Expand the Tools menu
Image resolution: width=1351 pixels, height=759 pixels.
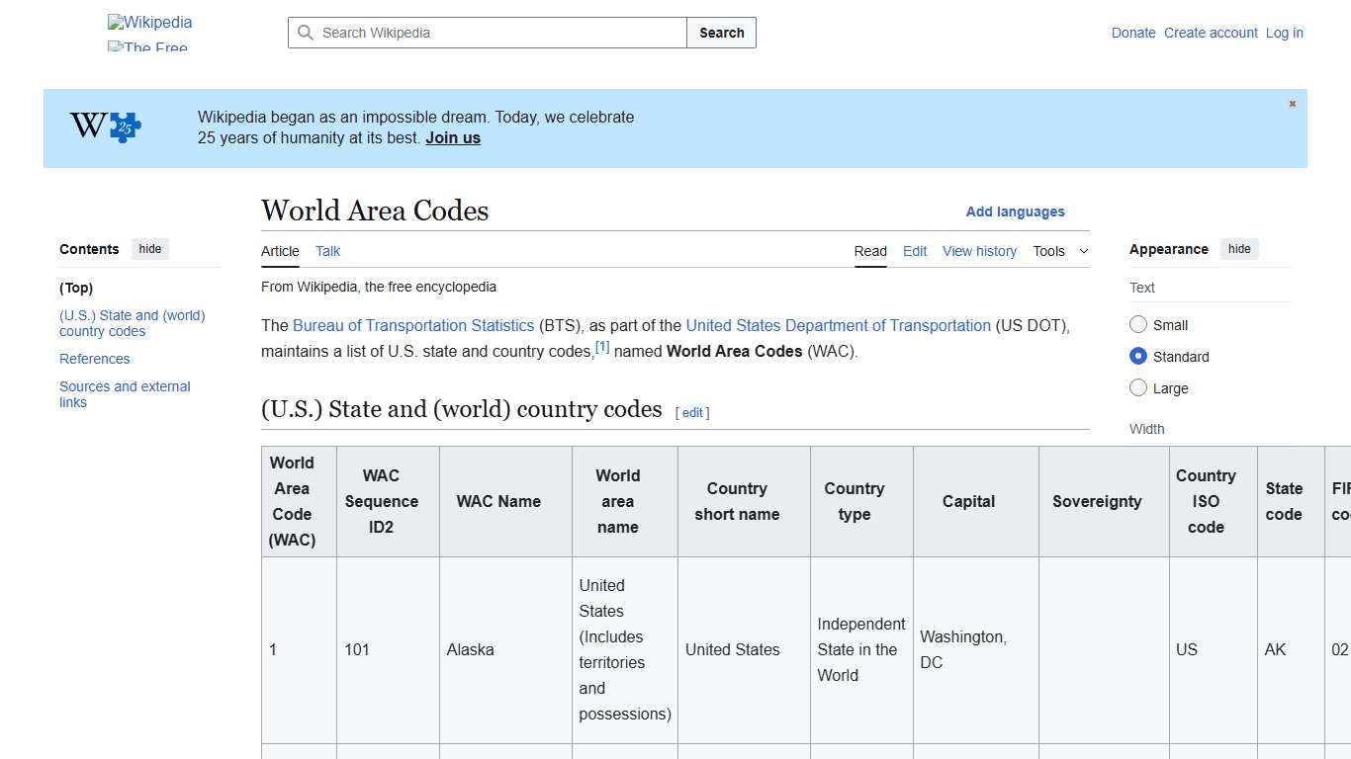coord(1059,251)
